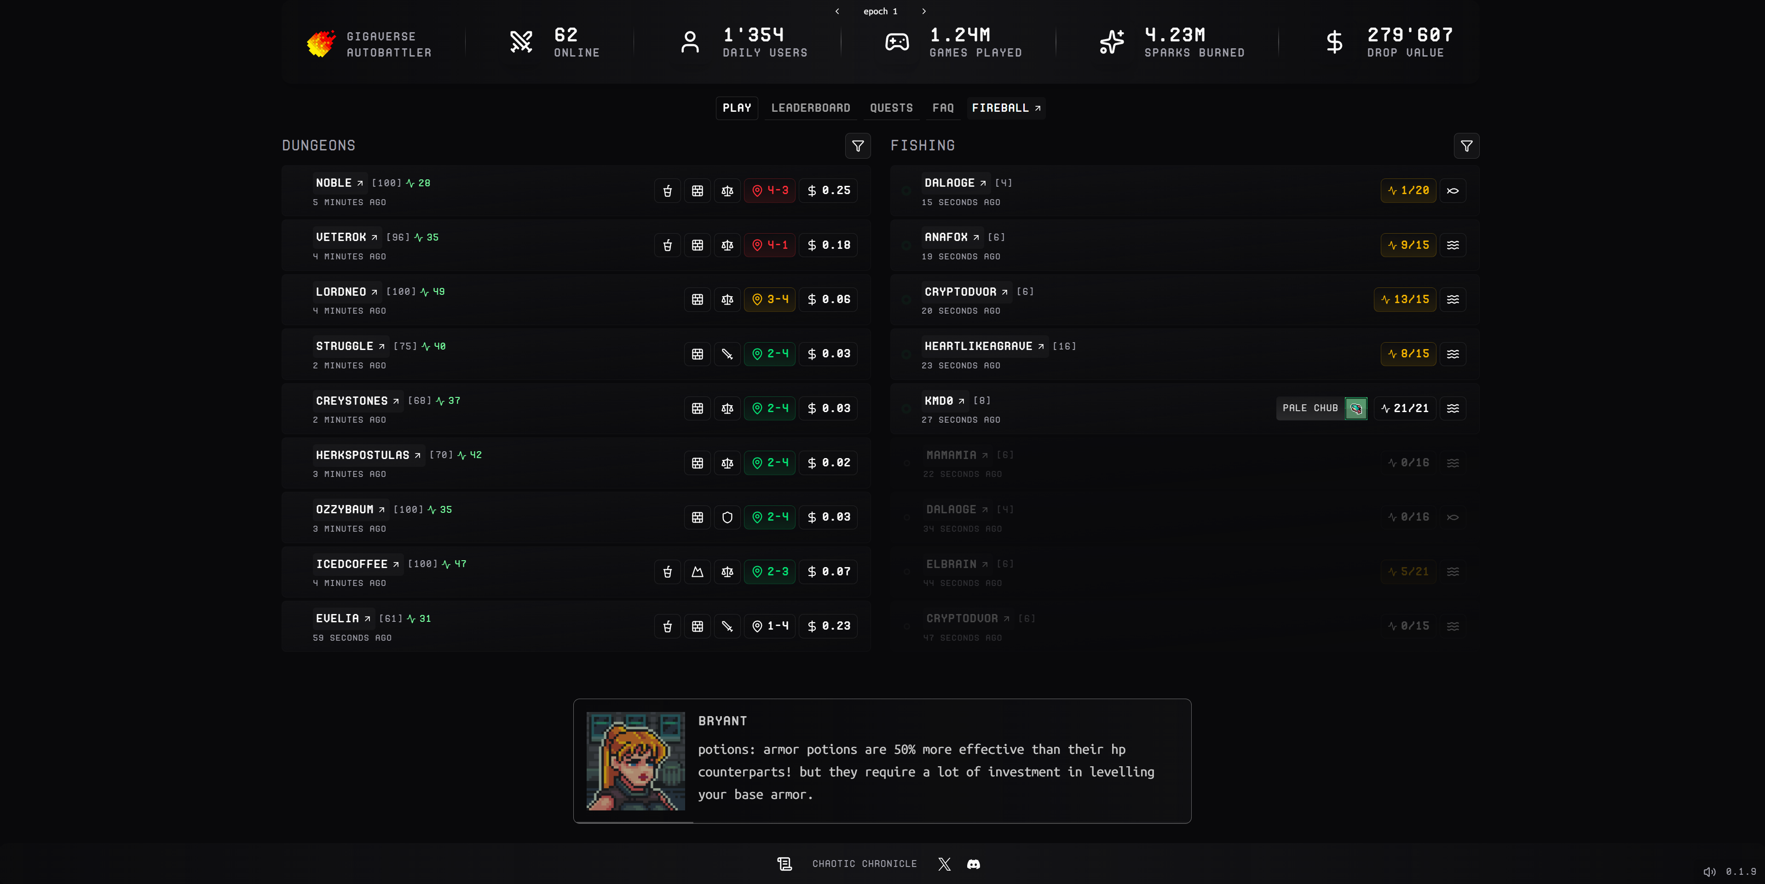Open the Dungeons filter funnel

(858, 146)
